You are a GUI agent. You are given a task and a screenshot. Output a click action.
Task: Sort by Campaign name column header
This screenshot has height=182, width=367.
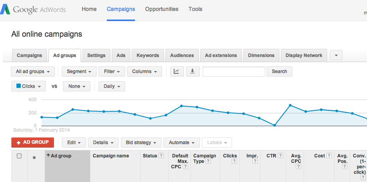point(111,156)
